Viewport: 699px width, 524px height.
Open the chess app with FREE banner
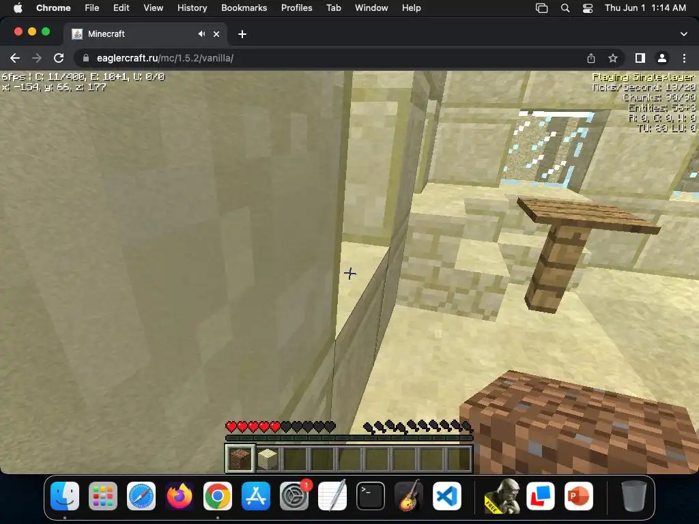(x=502, y=496)
